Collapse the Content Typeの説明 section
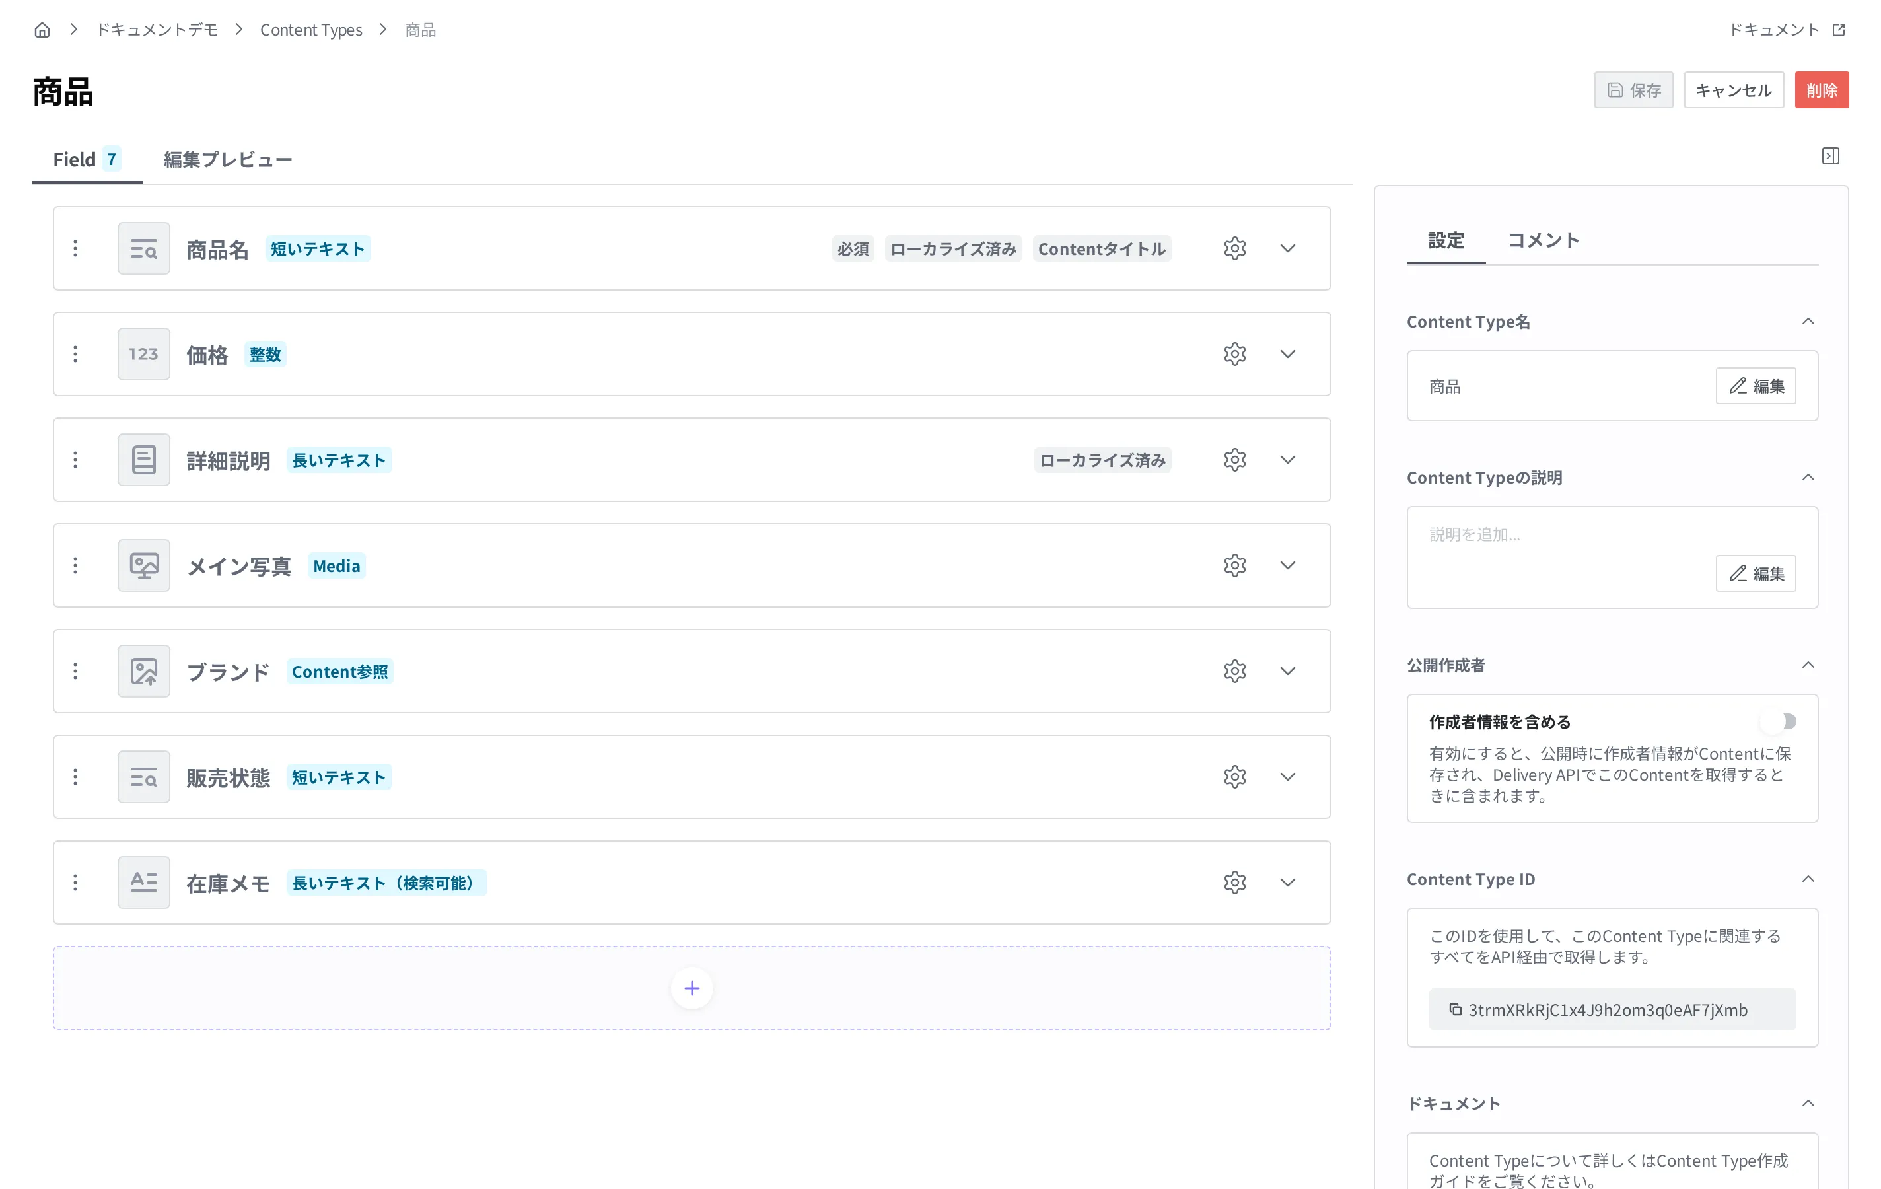 click(x=1808, y=478)
